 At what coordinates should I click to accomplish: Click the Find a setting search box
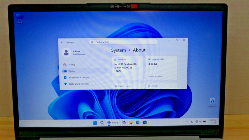(123, 42)
